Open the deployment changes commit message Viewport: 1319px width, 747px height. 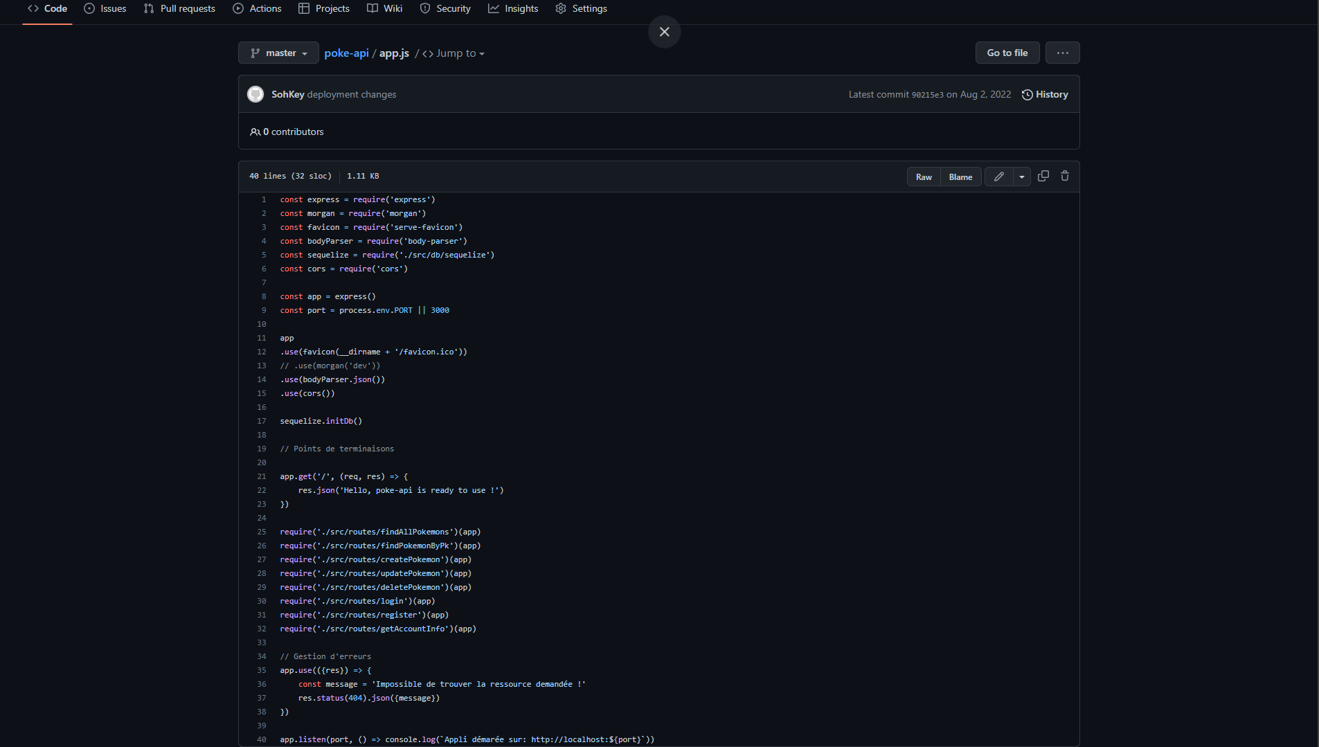point(352,94)
